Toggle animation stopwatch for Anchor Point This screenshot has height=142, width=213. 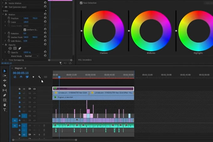(9, 37)
